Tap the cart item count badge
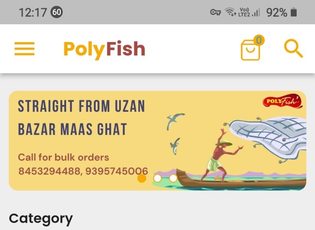Viewport: 315px width, 230px height. (x=259, y=40)
